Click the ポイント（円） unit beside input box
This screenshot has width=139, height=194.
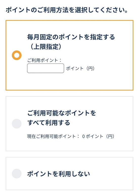(x=80, y=69)
